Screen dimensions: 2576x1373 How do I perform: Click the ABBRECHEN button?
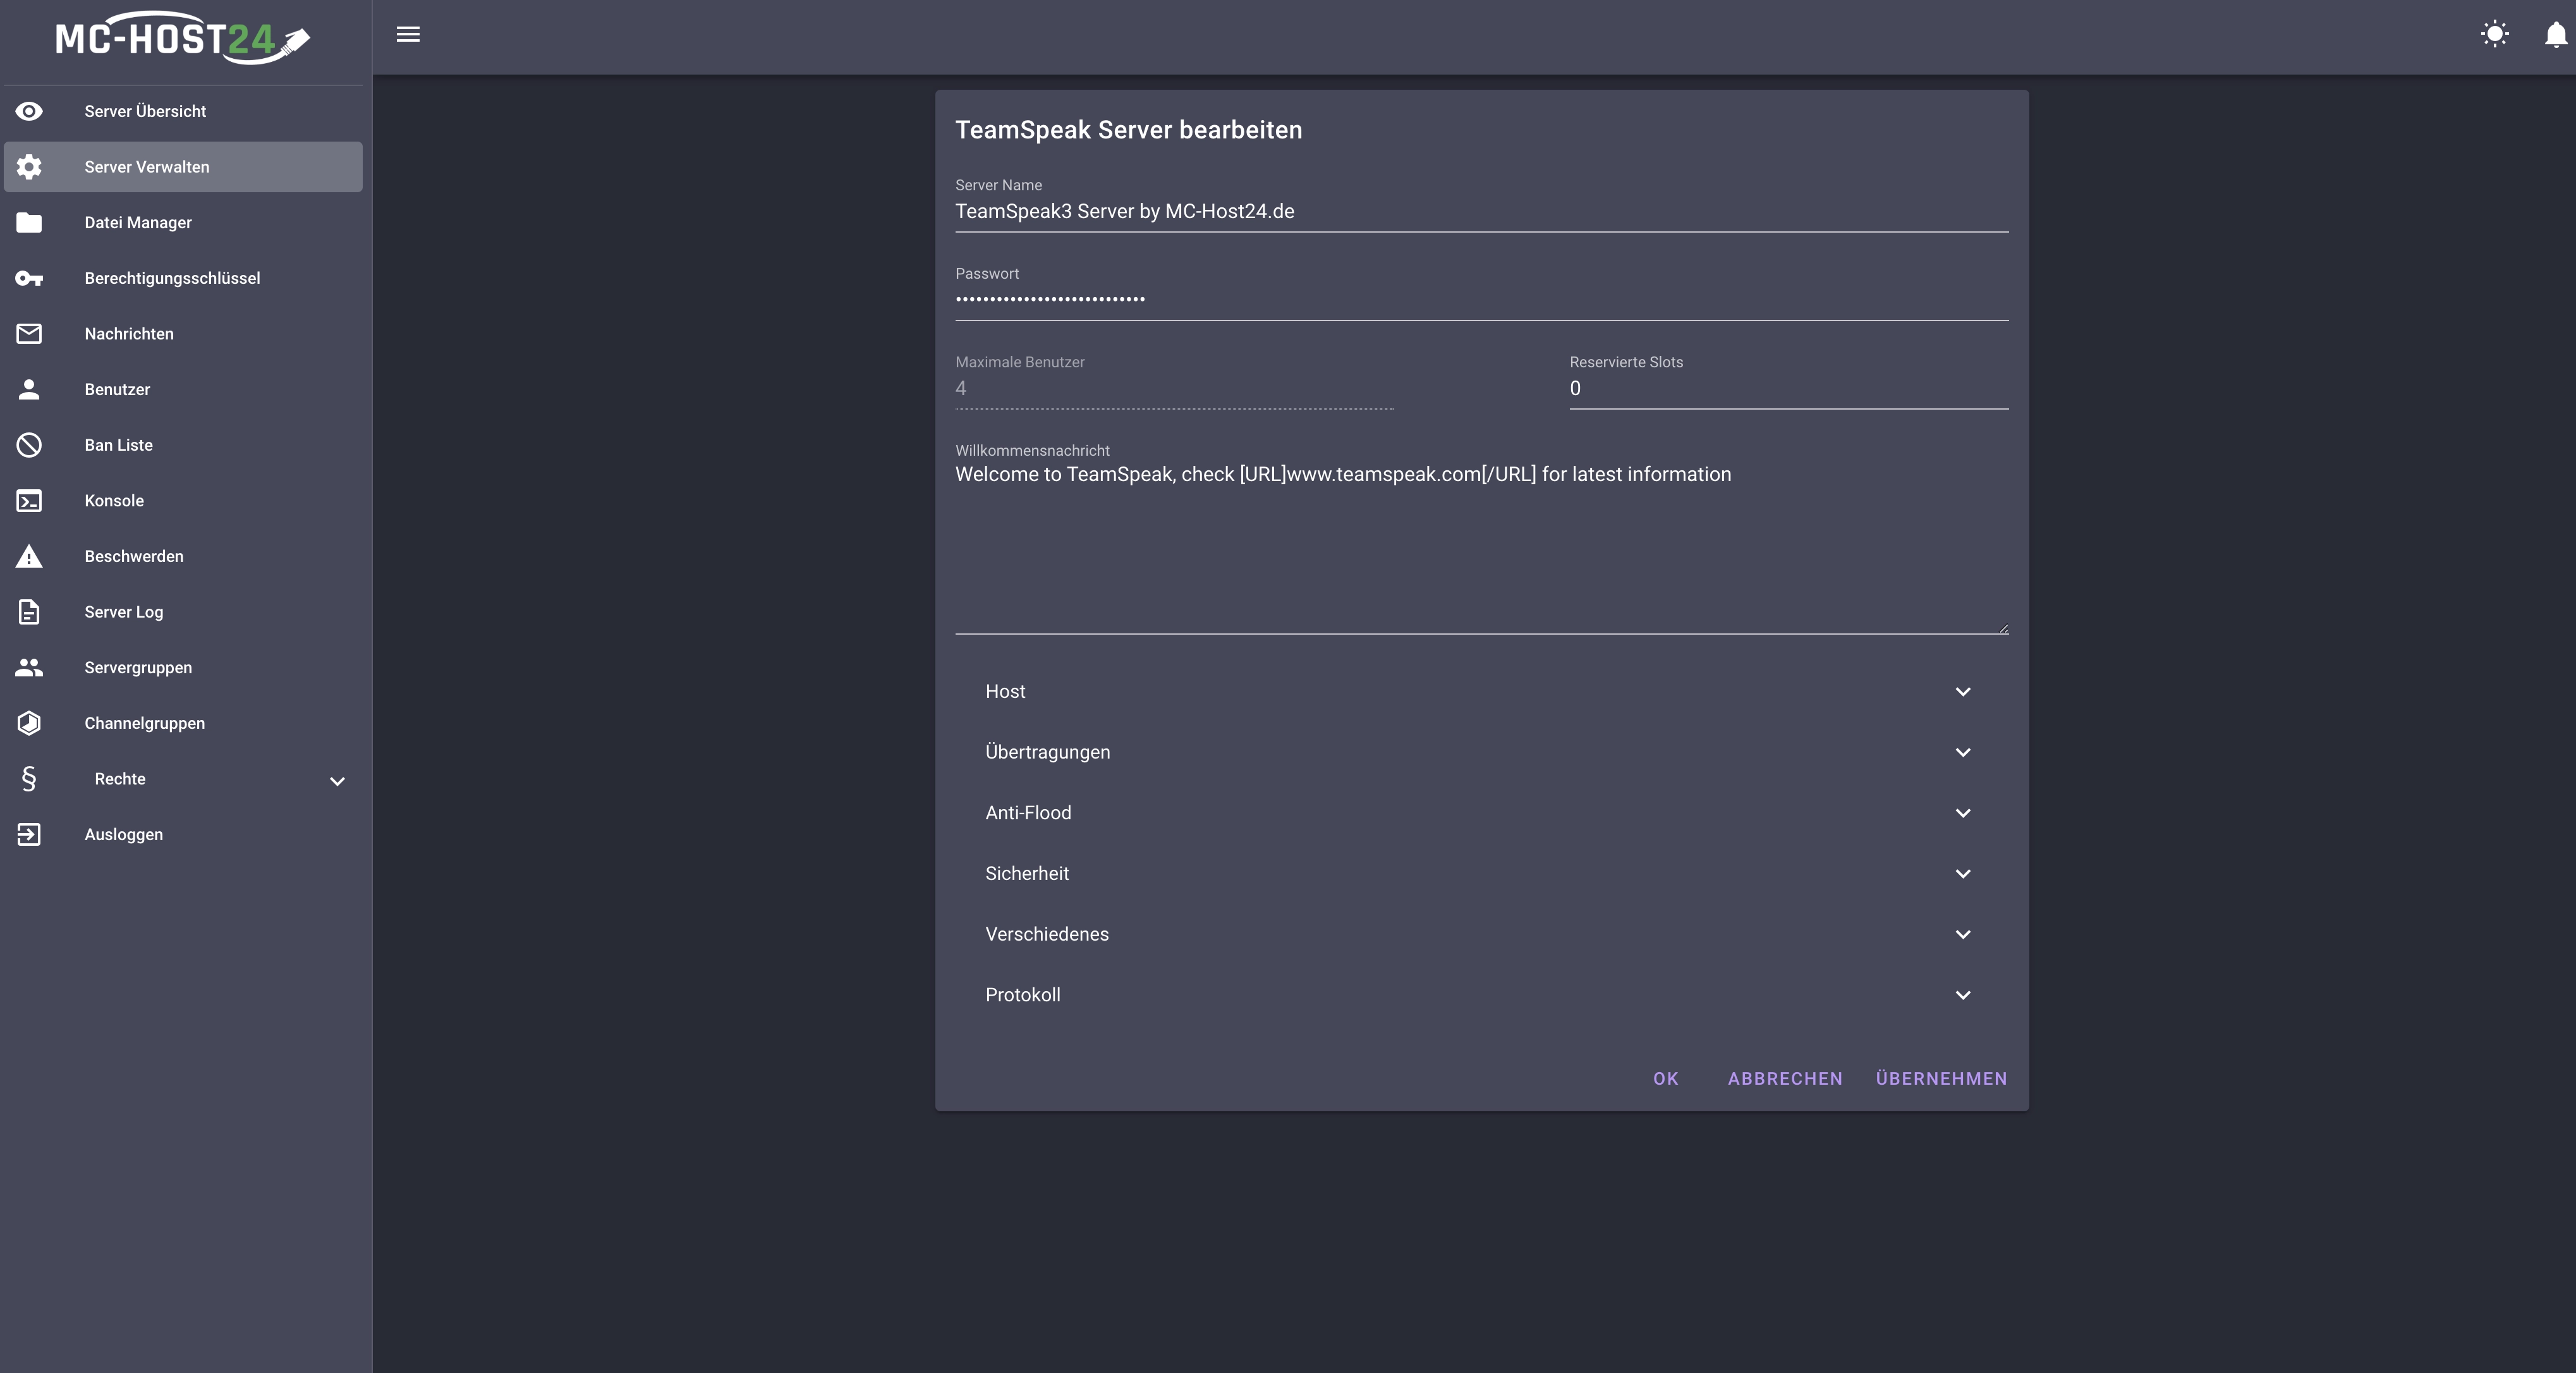coord(1784,1079)
